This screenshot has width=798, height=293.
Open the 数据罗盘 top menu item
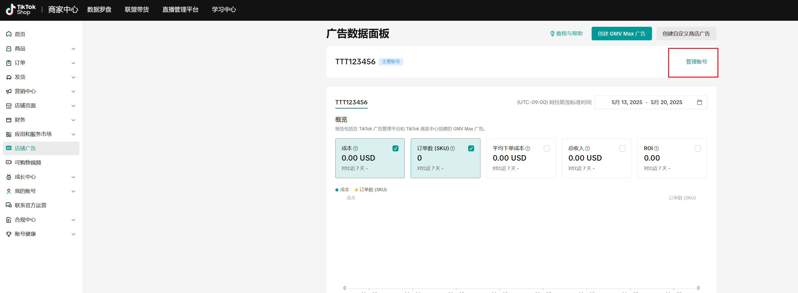pos(99,10)
